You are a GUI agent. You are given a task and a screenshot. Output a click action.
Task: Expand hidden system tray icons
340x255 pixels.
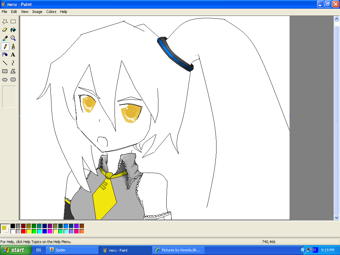tap(303, 250)
